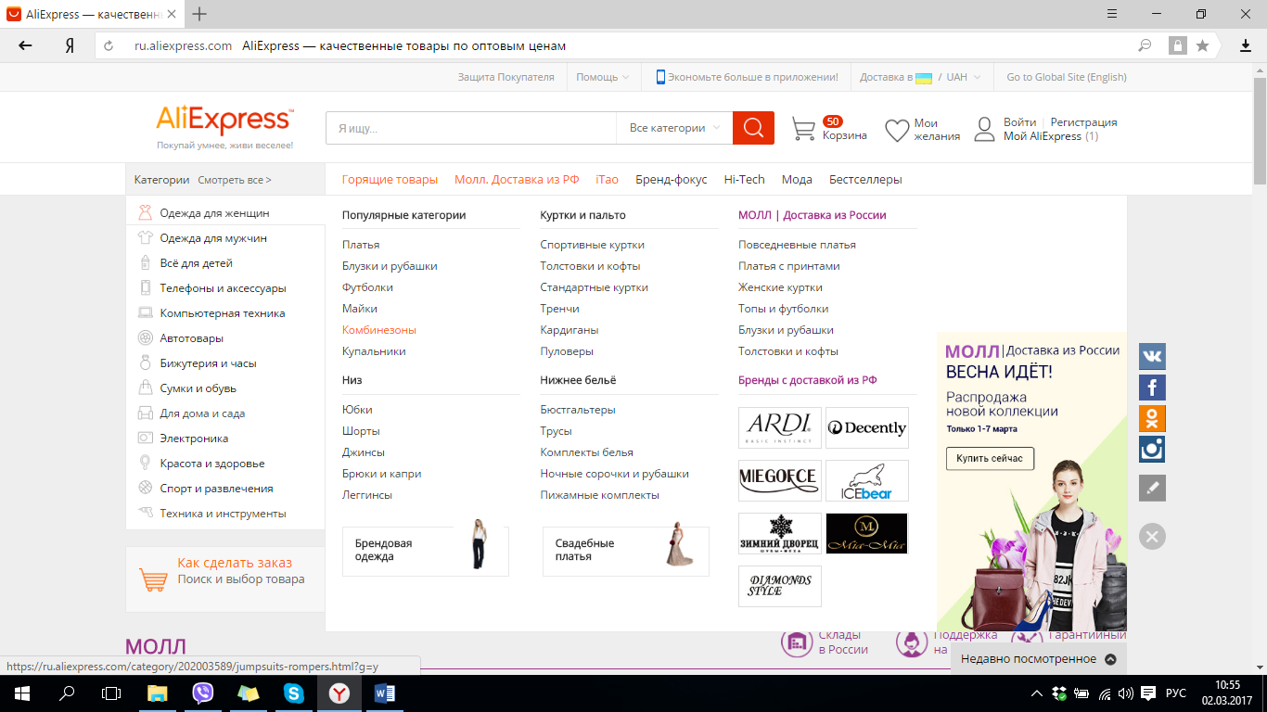
Task: Open 'Как сделать заказ' help box
Action: (x=225, y=579)
